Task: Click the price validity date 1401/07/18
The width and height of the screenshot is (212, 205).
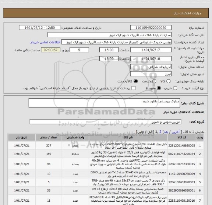Action: pyautogui.click(x=151, y=59)
